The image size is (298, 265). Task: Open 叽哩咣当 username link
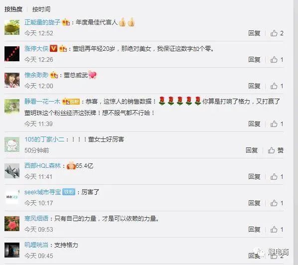tap(36, 245)
